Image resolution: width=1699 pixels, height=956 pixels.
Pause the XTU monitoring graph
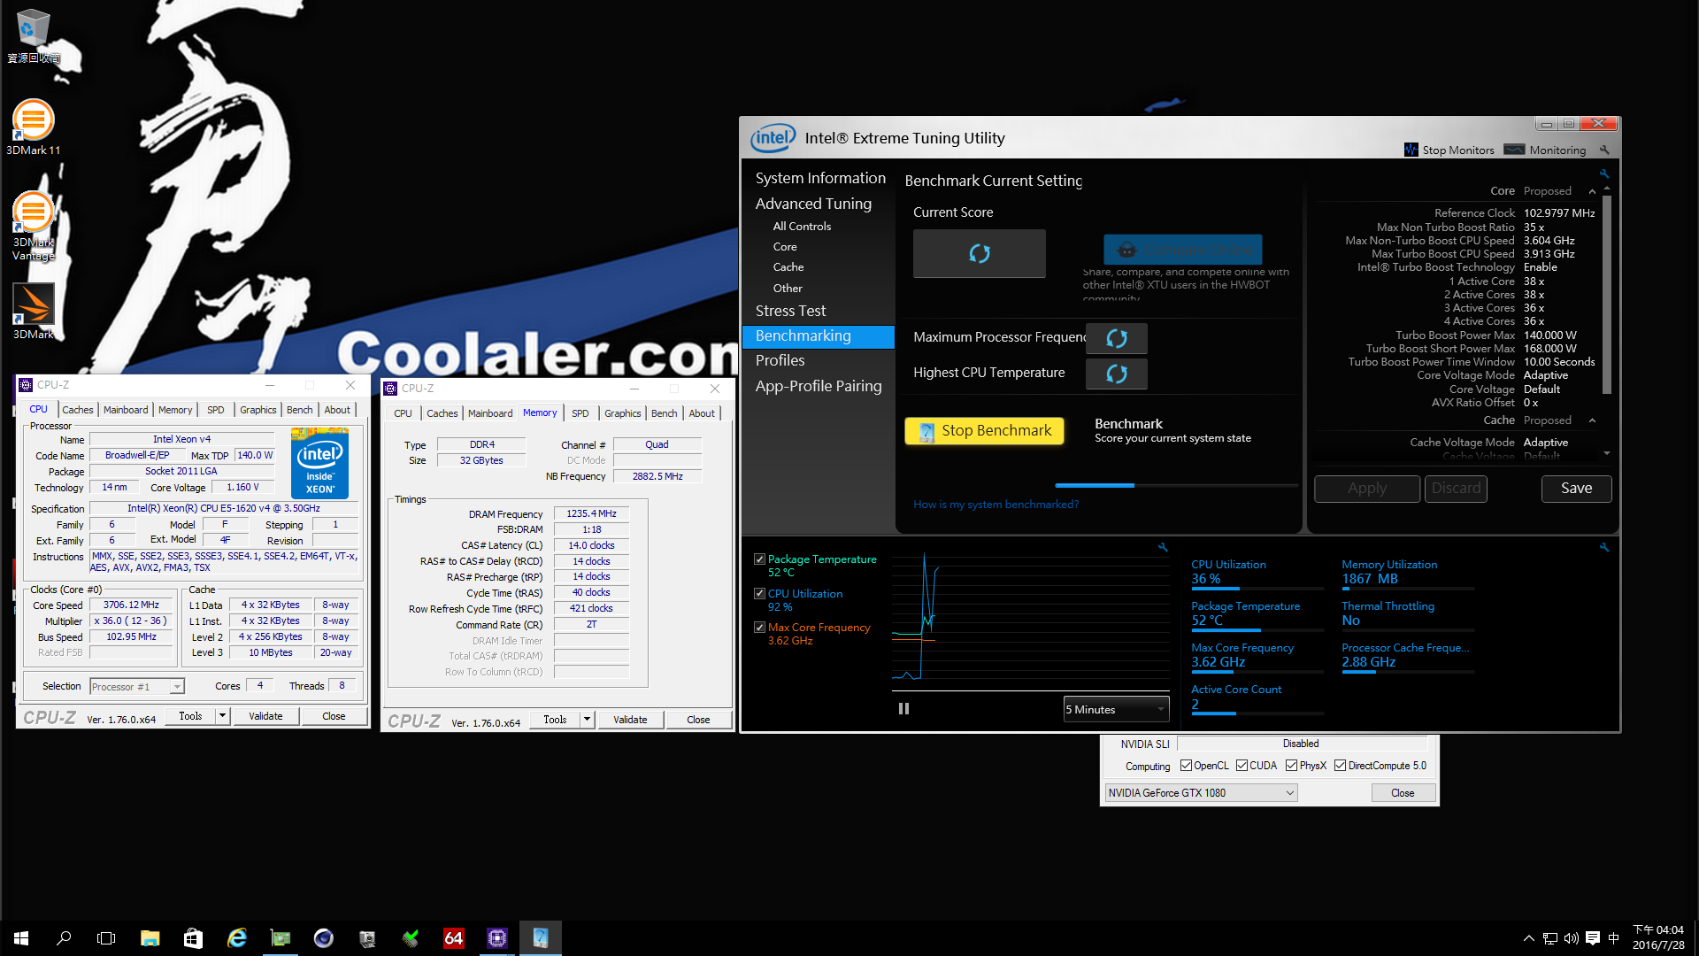pos(903,708)
